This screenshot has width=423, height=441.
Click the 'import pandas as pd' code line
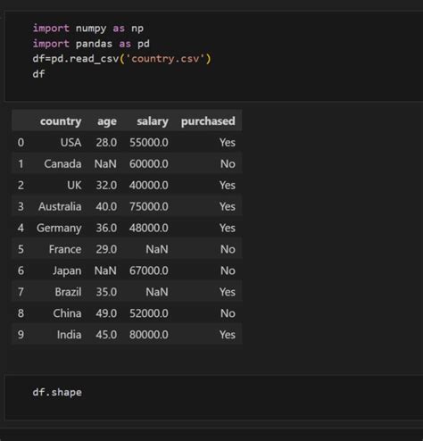tap(91, 44)
